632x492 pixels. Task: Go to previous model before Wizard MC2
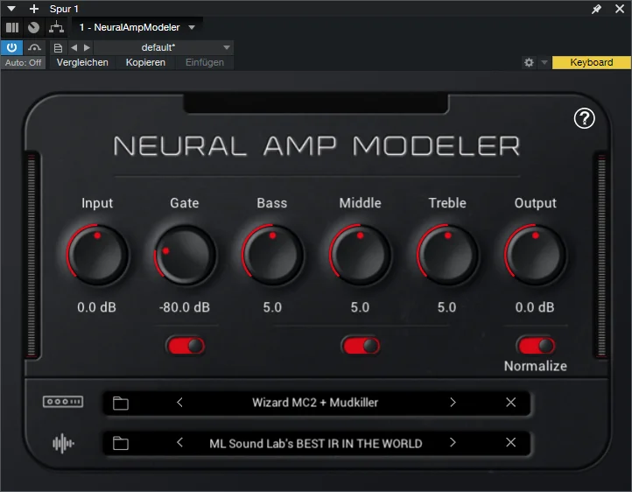[x=179, y=402]
